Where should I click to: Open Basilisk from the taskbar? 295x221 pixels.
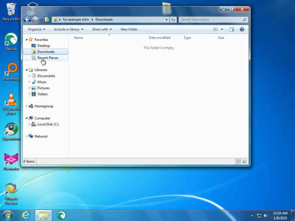tap(61, 215)
